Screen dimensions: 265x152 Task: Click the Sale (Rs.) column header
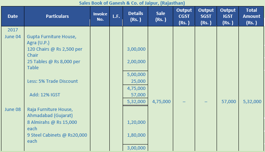(x=160, y=16)
